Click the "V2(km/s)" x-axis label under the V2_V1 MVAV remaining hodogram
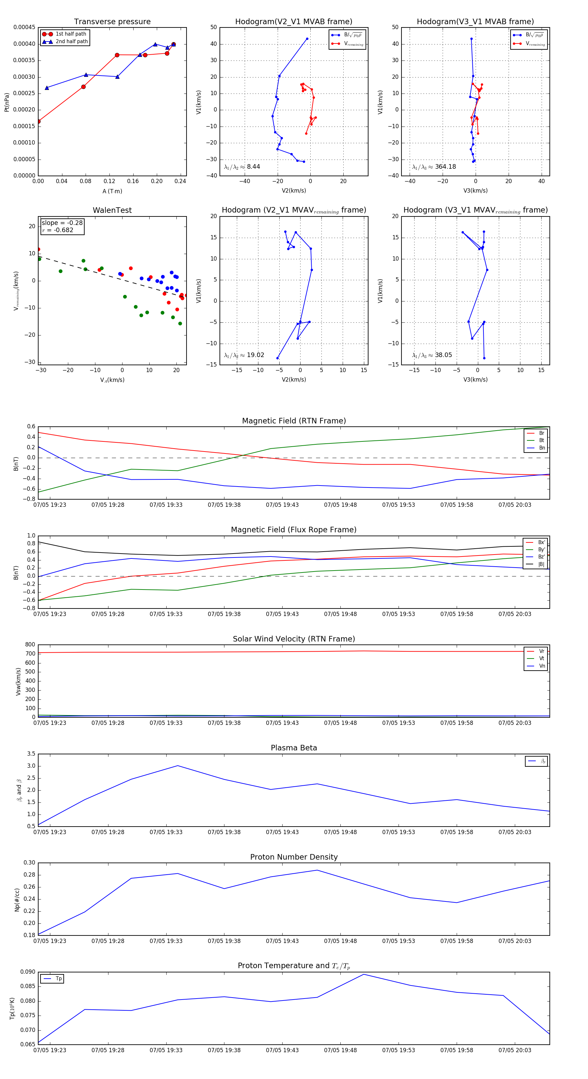The width and height of the screenshot is (588, 1079). coord(294,380)
